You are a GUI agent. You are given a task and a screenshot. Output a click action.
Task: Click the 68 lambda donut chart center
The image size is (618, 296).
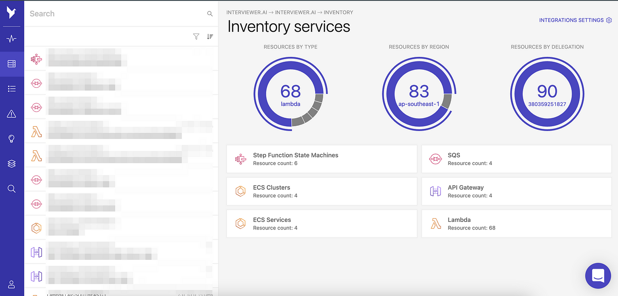pyautogui.click(x=290, y=94)
